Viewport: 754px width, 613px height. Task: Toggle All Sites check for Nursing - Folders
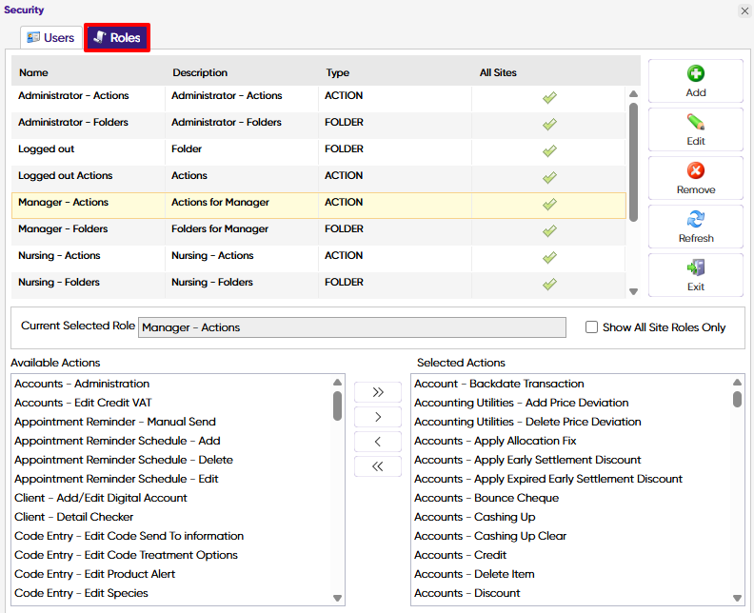[549, 285]
